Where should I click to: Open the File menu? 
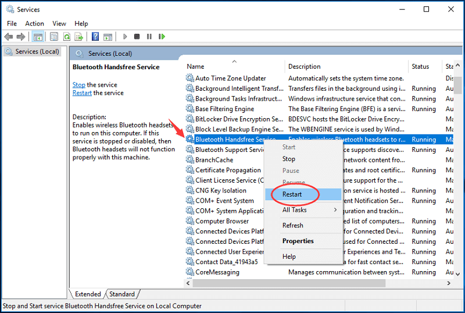tap(12, 23)
